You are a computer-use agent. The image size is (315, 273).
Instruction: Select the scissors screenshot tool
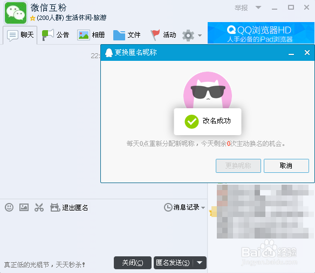(x=39, y=207)
